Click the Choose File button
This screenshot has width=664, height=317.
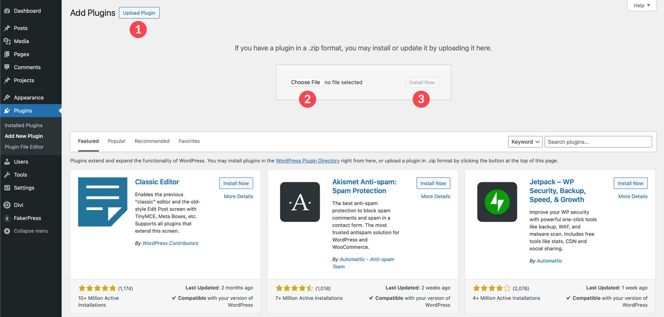305,82
